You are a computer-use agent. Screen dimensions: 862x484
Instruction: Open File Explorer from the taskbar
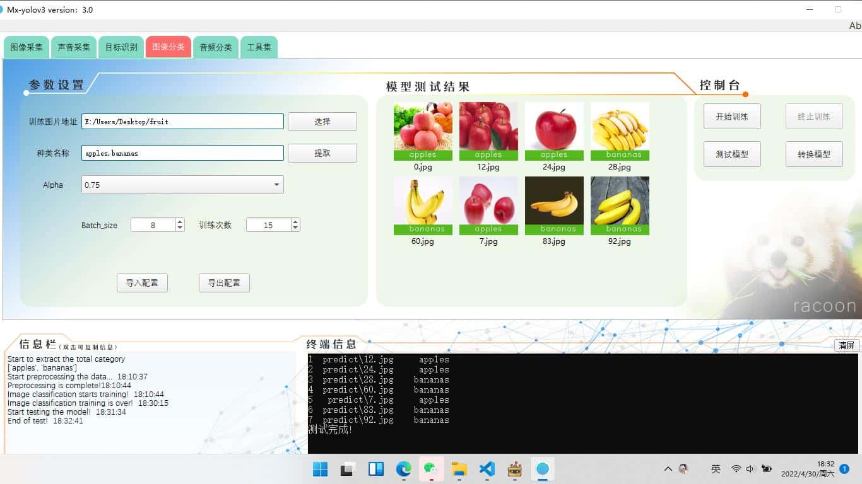[x=459, y=469]
